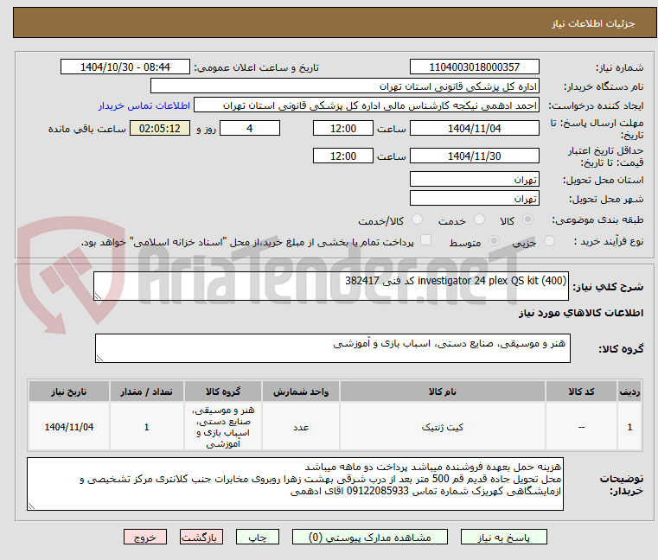Click the table need date cell 1404/11/04
The height and width of the screenshot is (560, 658).
[69, 427]
